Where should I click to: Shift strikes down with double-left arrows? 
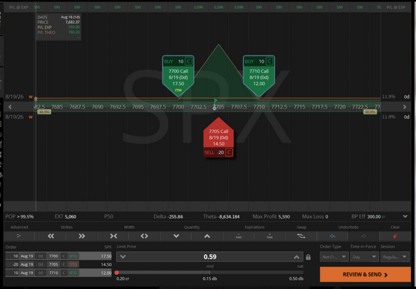pos(51,236)
